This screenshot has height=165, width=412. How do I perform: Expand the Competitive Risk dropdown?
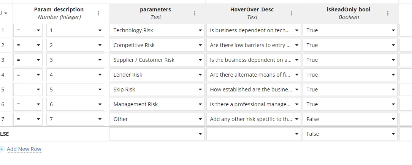coord(157,45)
